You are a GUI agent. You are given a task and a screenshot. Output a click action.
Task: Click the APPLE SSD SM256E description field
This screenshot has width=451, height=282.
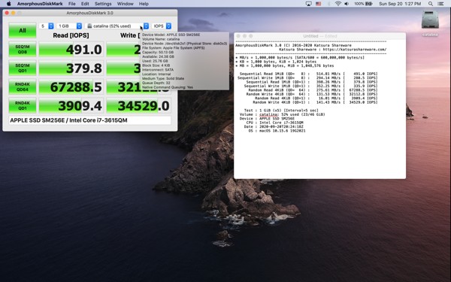click(89, 120)
